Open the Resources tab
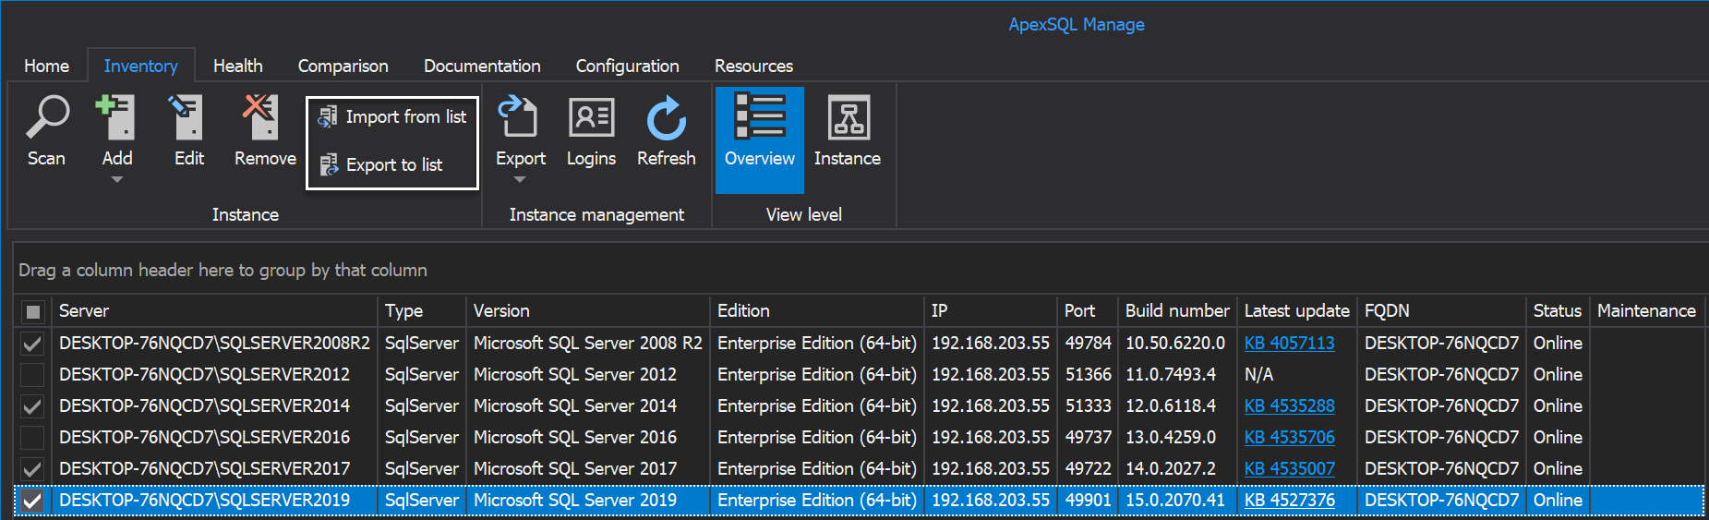The image size is (1709, 520). point(753,66)
